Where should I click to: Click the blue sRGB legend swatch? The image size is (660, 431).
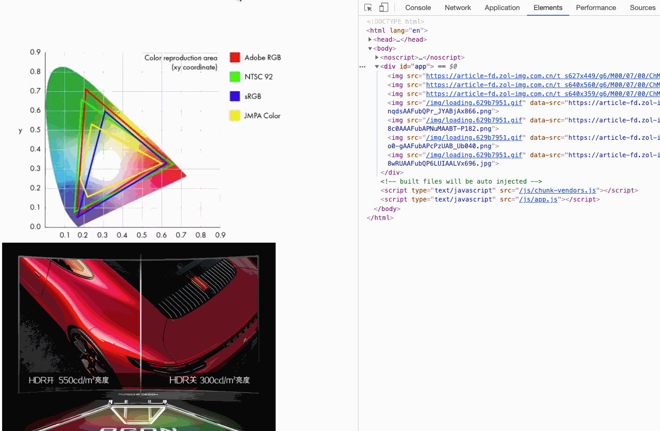[x=235, y=96]
